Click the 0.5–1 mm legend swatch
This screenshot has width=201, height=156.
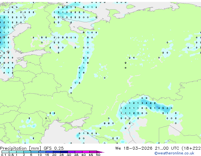click(13, 152)
